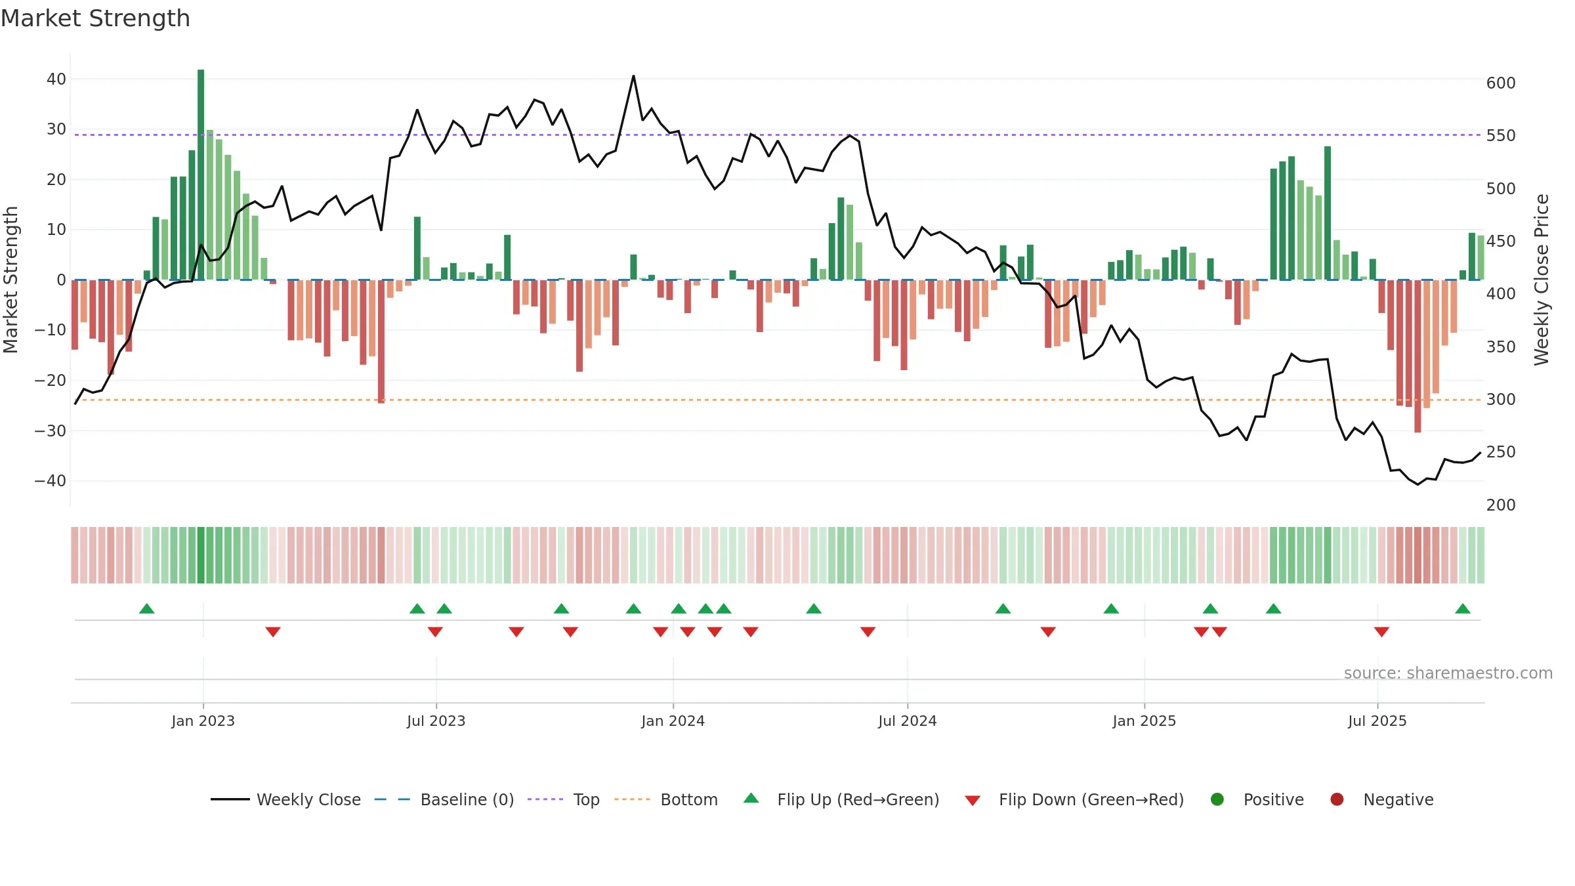
Task: Click the Market Strength chart title
Action: click(95, 18)
